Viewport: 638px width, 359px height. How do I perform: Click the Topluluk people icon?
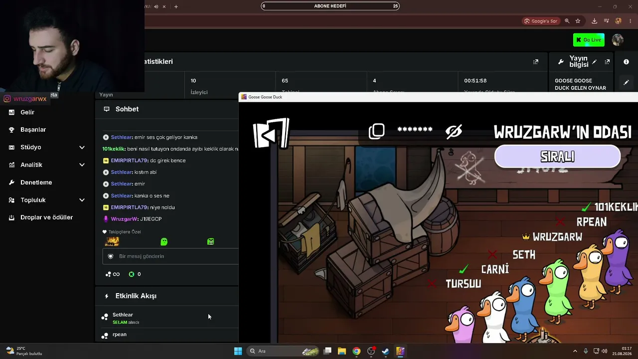pos(11,200)
